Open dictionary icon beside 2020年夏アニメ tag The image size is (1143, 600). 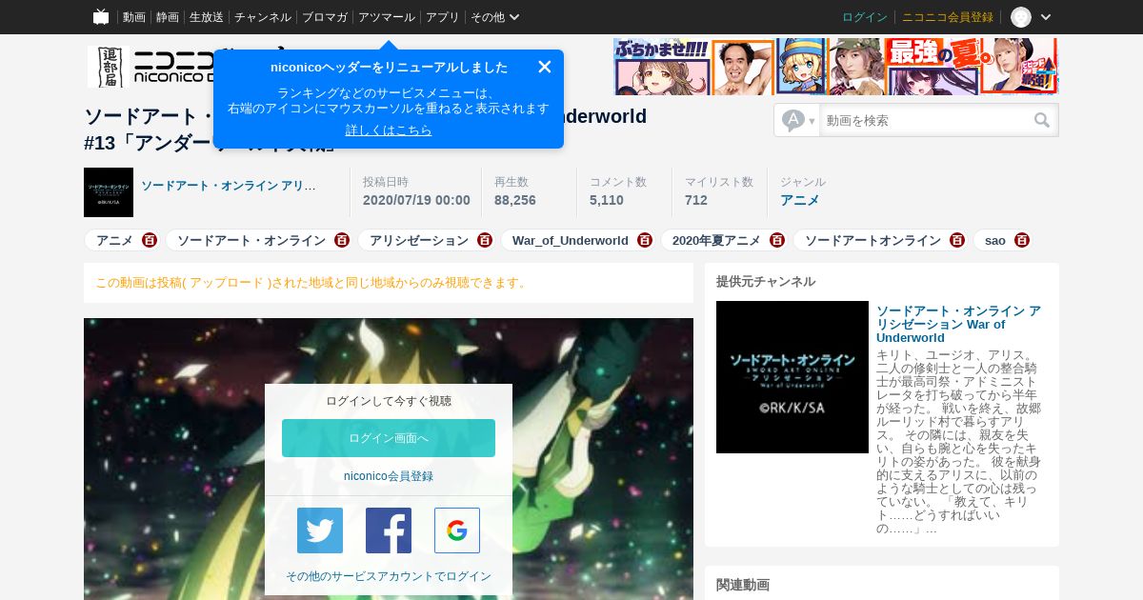pos(777,240)
